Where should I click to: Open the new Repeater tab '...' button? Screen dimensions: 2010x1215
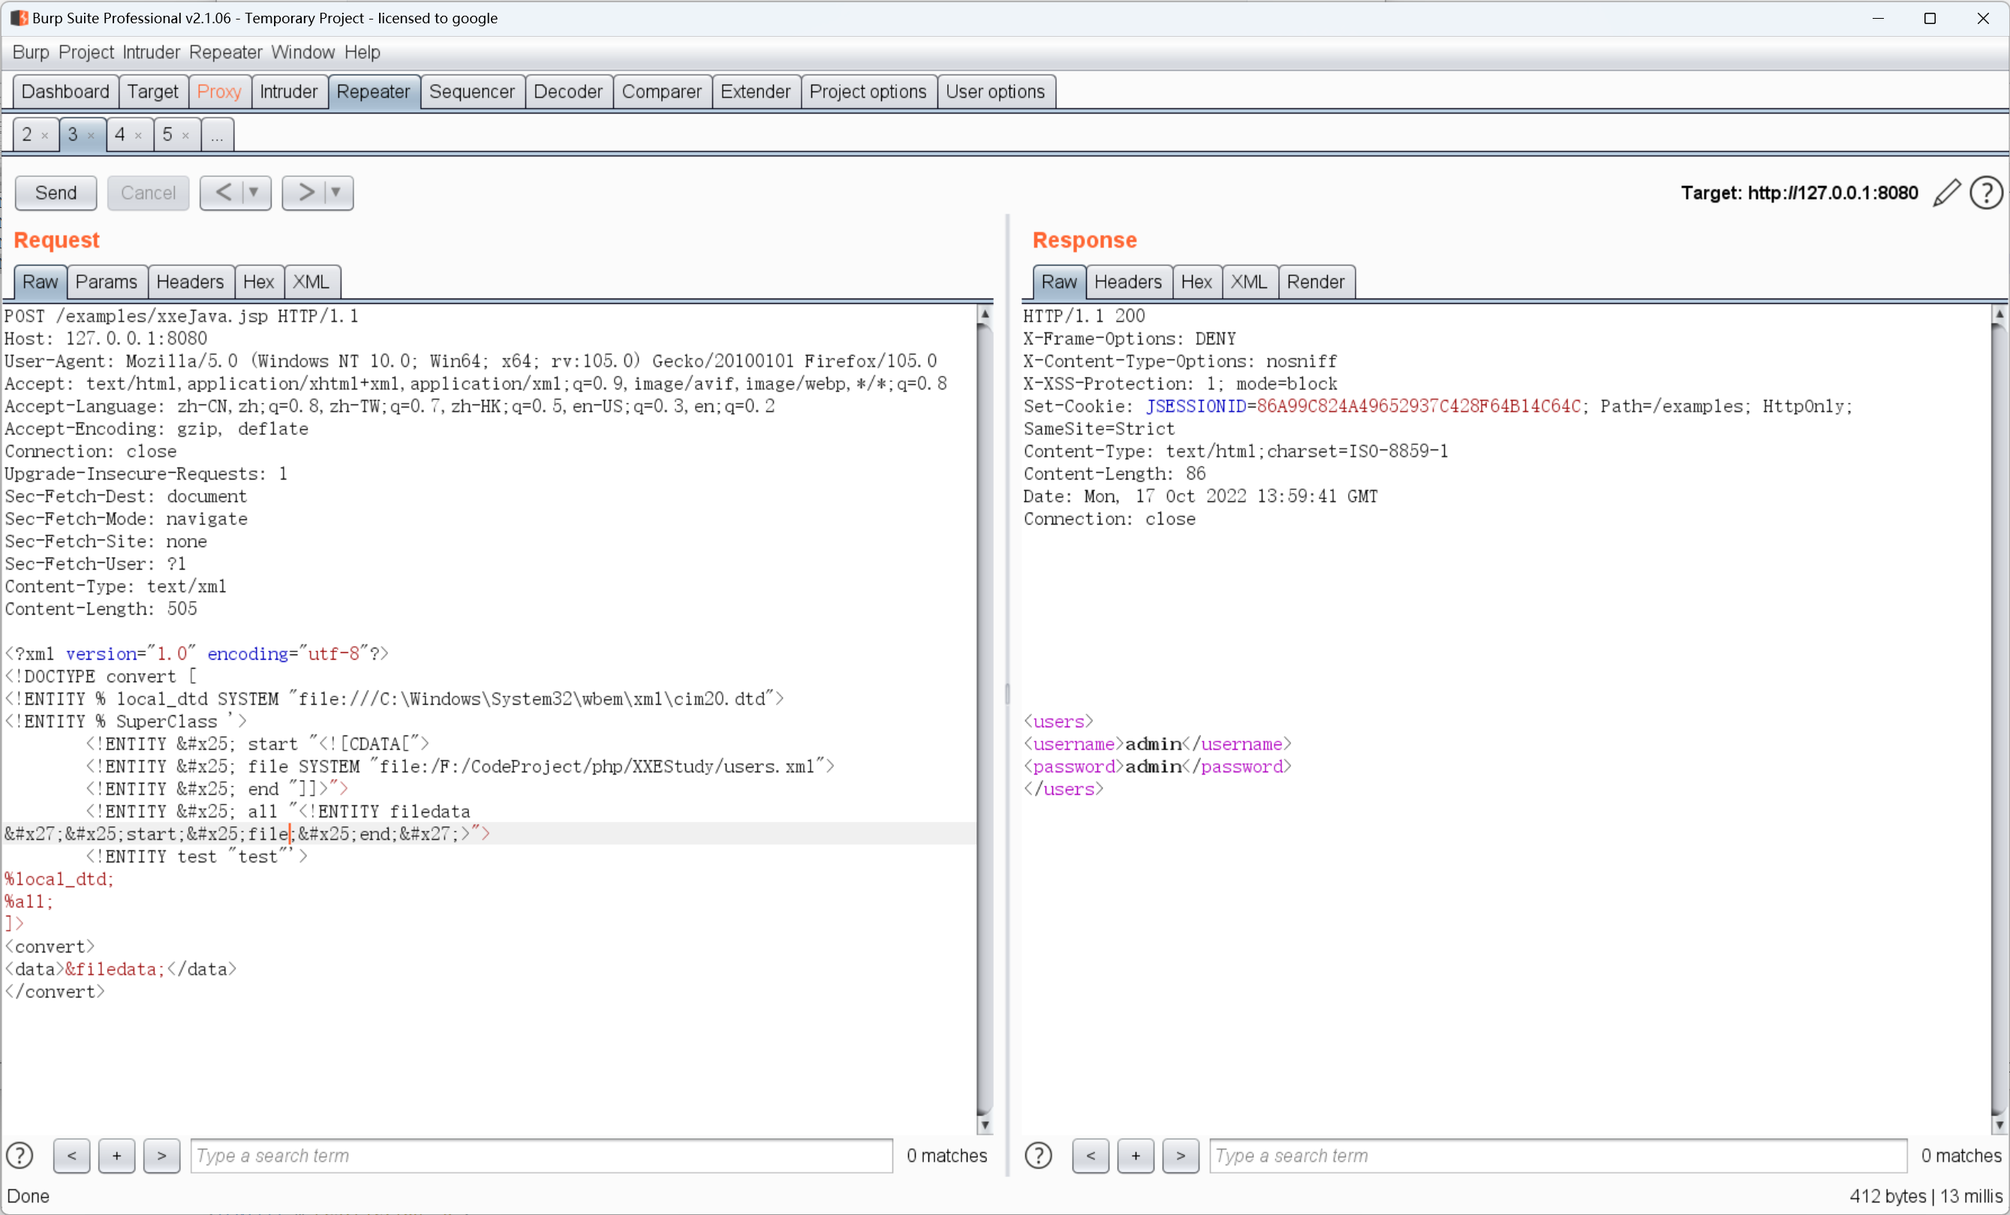pyautogui.click(x=217, y=135)
